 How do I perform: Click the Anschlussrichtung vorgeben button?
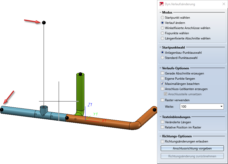pos(192,148)
